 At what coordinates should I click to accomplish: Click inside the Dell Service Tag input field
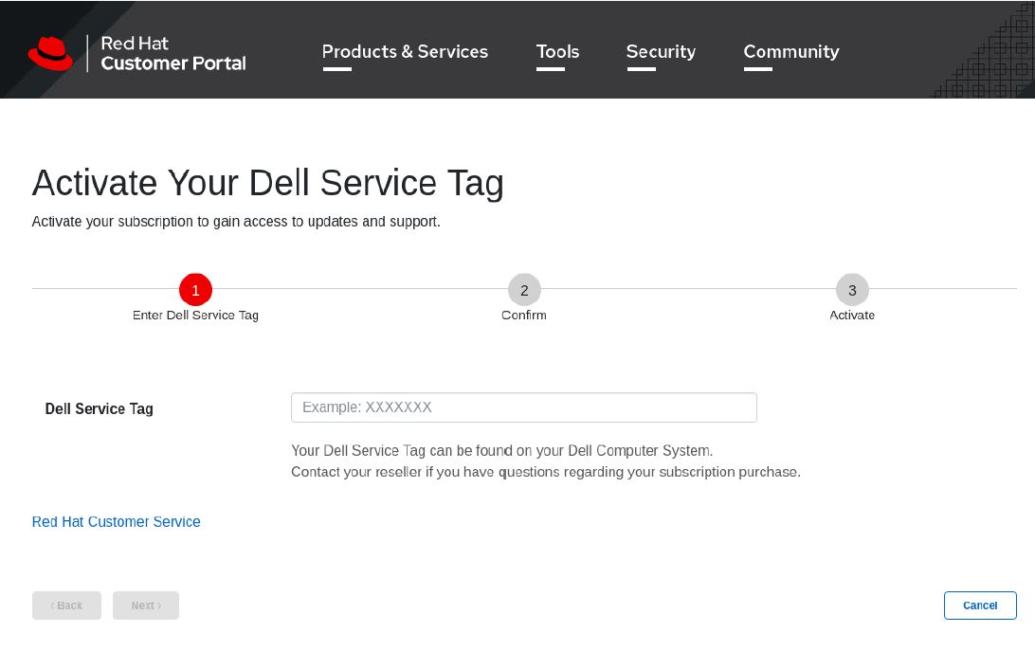point(524,407)
